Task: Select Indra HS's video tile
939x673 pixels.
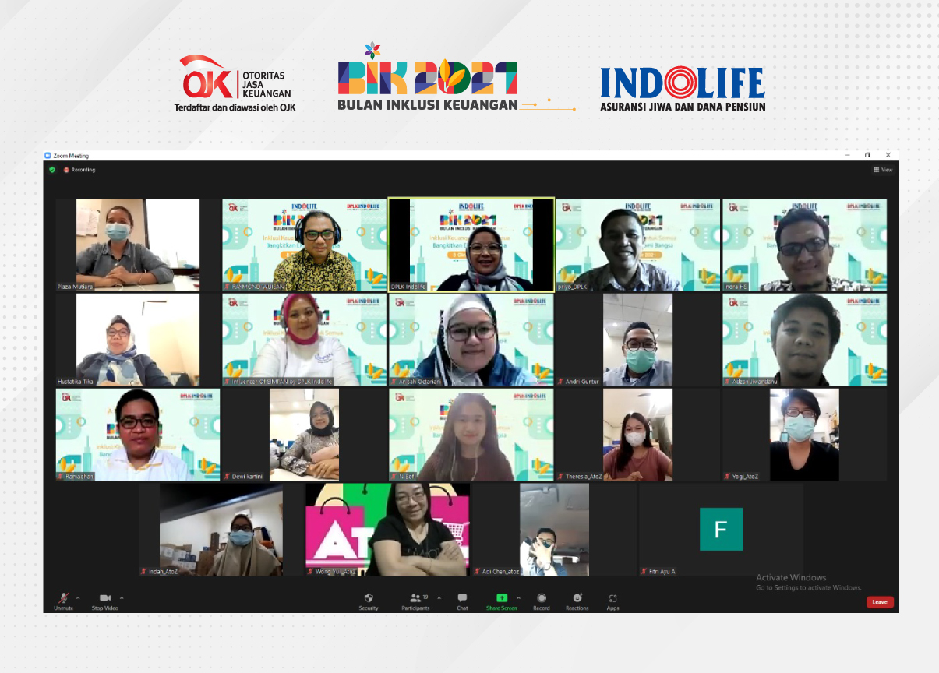Action: coord(804,245)
